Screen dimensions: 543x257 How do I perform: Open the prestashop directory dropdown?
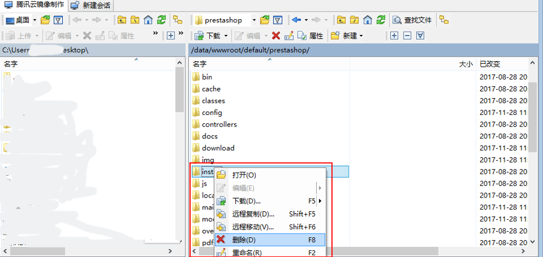(x=254, y=20)
